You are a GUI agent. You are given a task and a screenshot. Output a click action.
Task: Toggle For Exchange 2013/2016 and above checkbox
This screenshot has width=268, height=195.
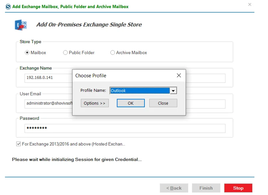[x=19, y=144]
